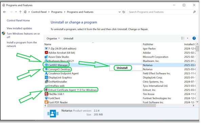Click publisher Microsoft Corporation
The image size is (201, 123).
click(x=156, y=57)
